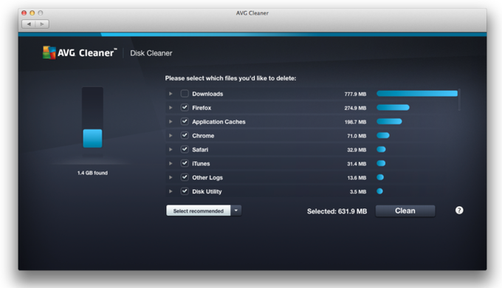Uncheck the Safari checkbox
This screenshot has height=288, width=502.
tap(185, 149)
